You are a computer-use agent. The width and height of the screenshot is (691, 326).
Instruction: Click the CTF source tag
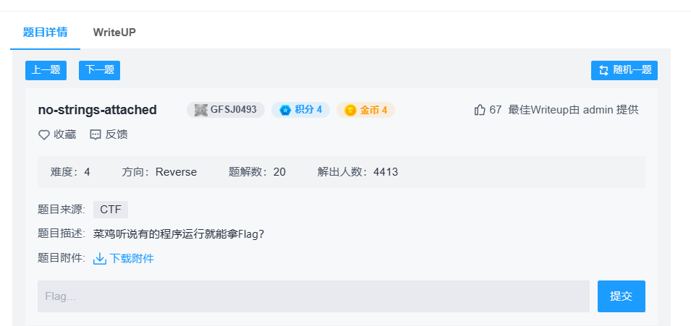pos(111,210)
